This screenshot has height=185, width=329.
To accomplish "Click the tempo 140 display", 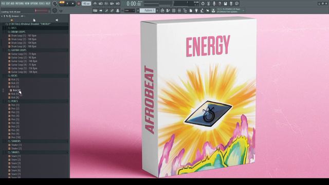I will pos(86,4).
